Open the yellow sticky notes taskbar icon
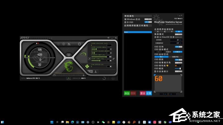The width and height of the screenshot is (223, 125). click(x=113, y=122)
